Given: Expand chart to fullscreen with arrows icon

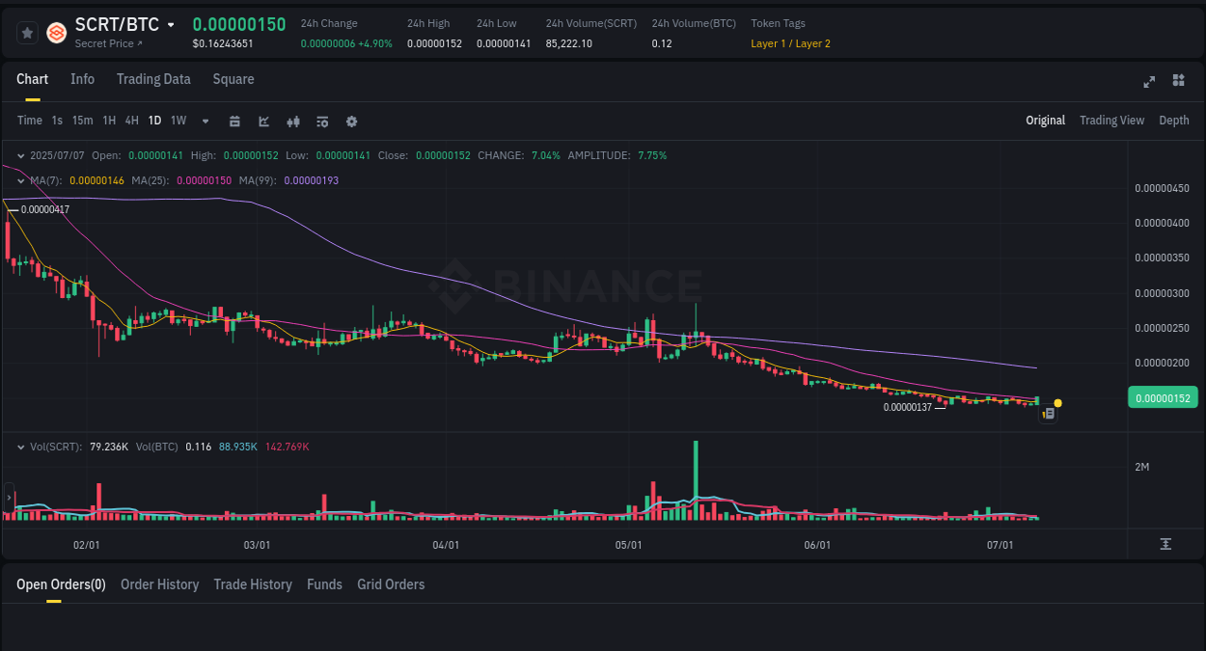Looking at the screenshot, I should pyautogui.click(x=1148, y=81).
